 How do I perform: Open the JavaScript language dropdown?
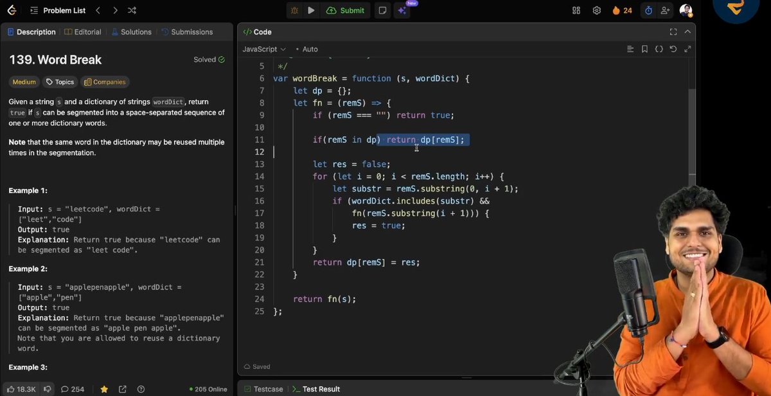[x=264, y=49]
